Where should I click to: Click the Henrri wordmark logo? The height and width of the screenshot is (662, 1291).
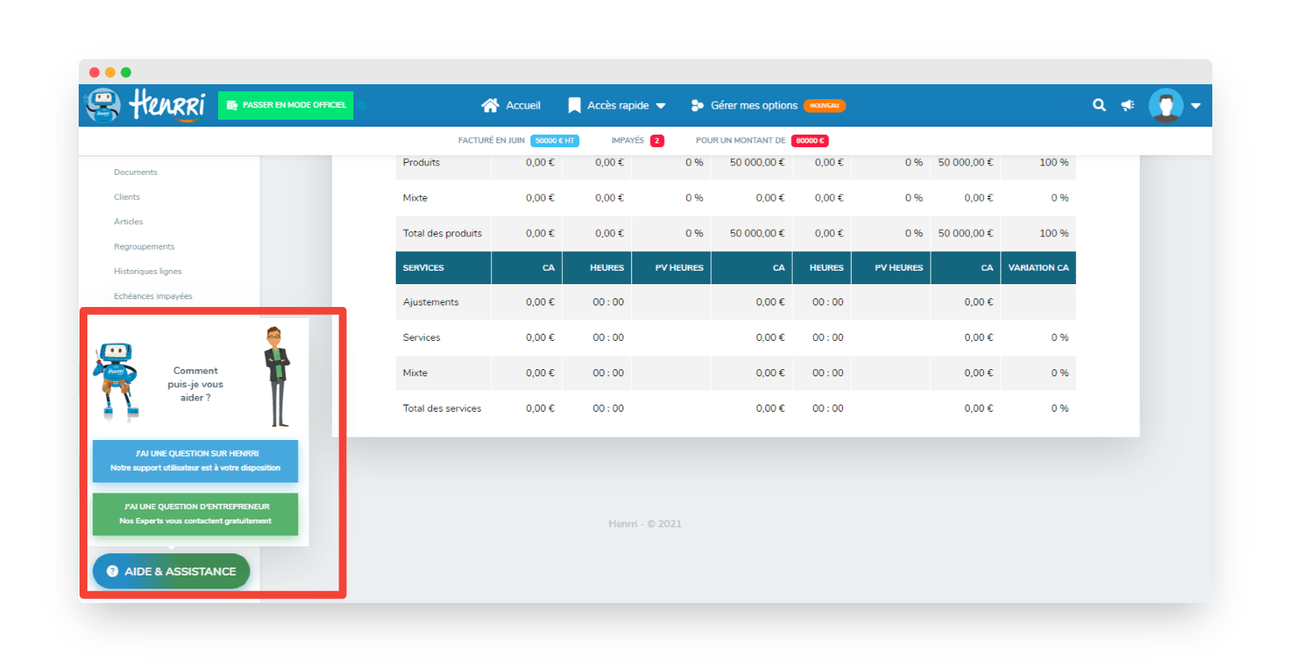(168, 105)
